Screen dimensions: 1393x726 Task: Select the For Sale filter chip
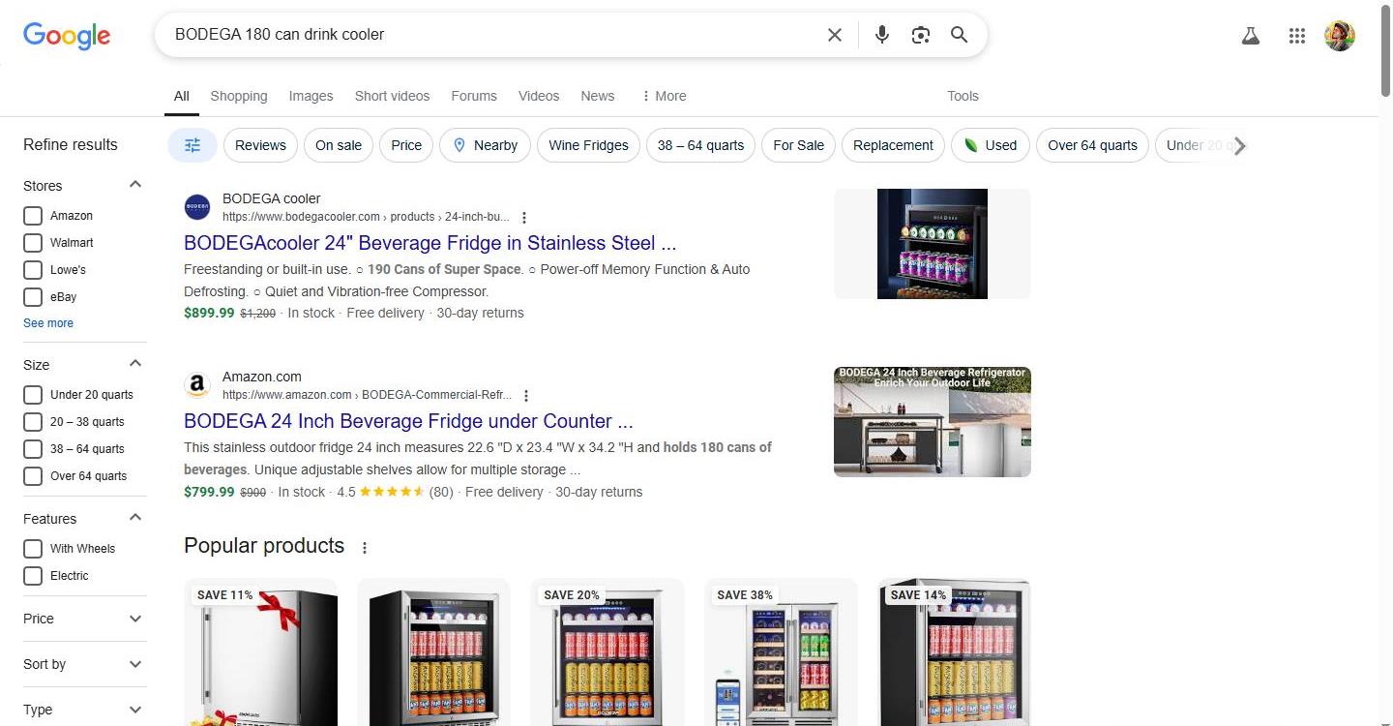tap(799, 145)
